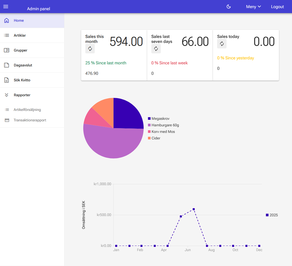Open the hamburger navigation menu

[x=6, y=7]
